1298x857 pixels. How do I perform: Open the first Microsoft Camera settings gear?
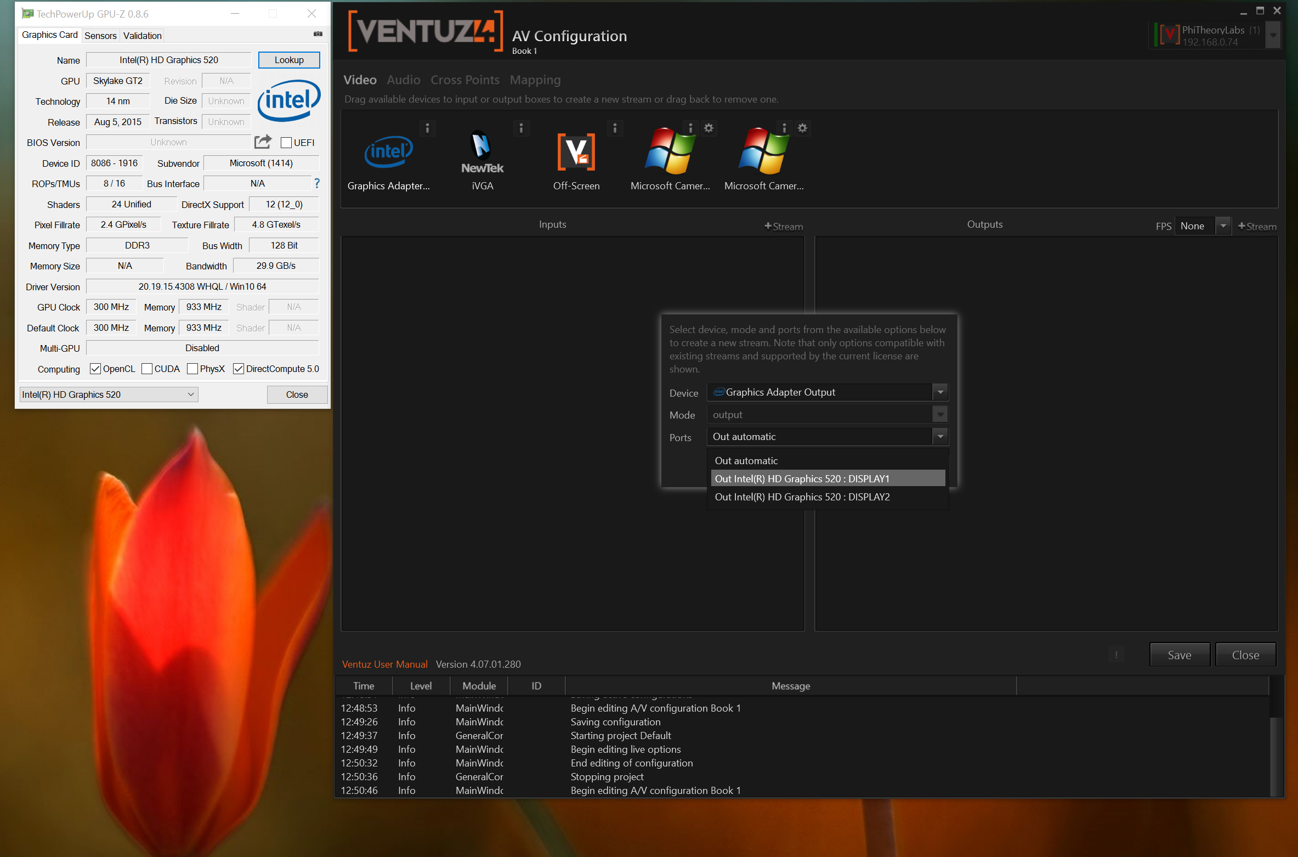[x=708, y=128]
